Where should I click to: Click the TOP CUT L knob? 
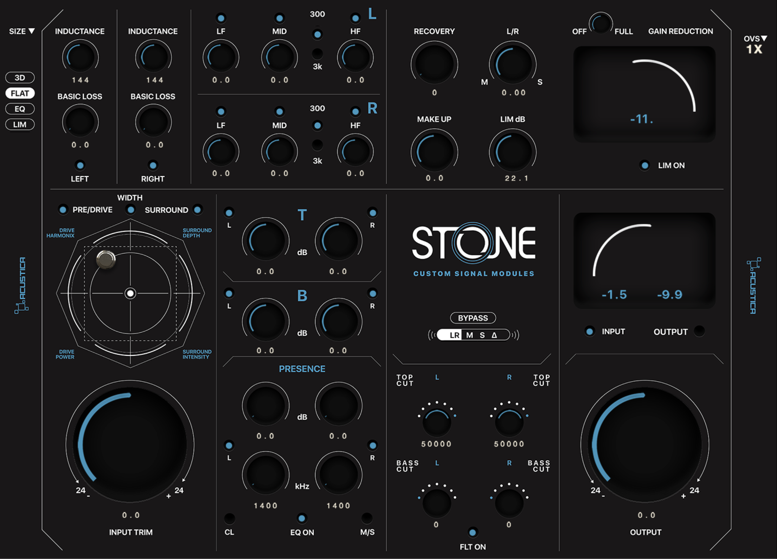pos(437,422)
